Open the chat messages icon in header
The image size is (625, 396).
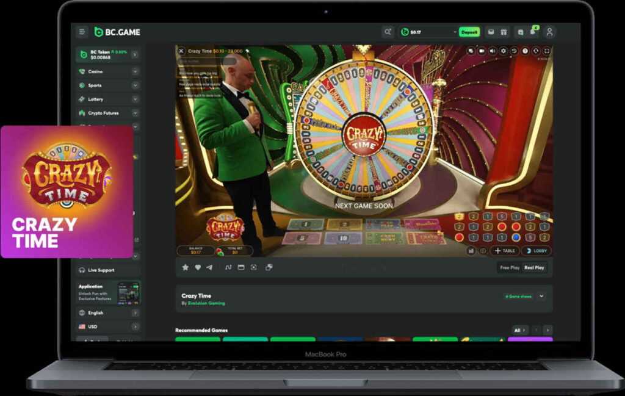520,32
